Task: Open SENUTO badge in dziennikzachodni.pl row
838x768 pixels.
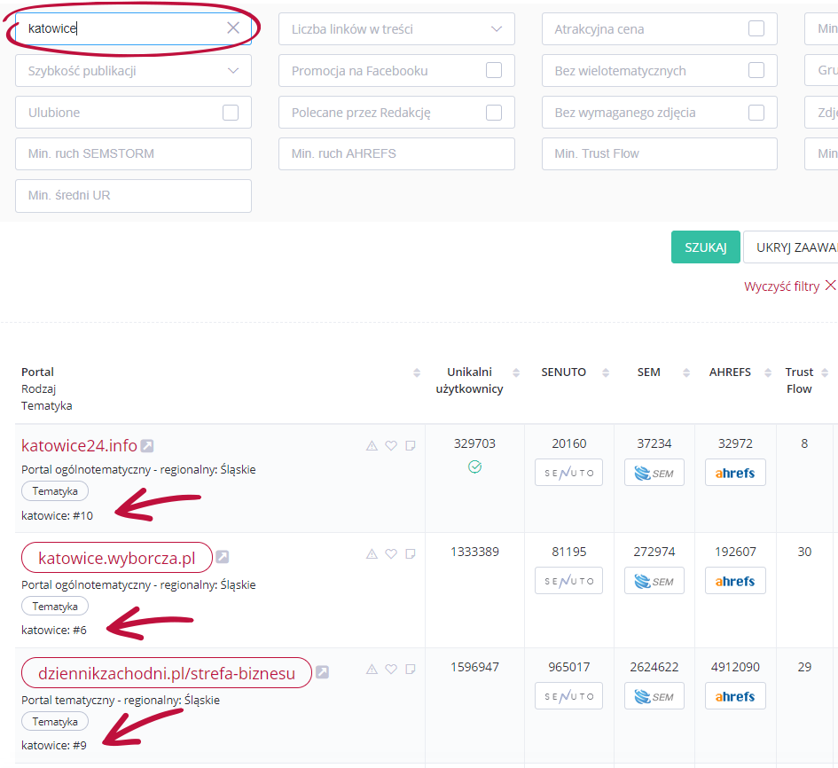Action: pos(568,696)
